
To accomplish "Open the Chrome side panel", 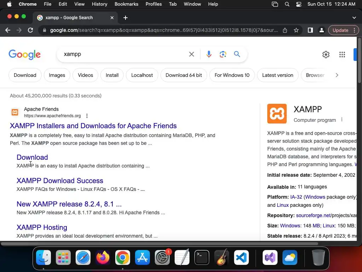I will click(310, 30).
